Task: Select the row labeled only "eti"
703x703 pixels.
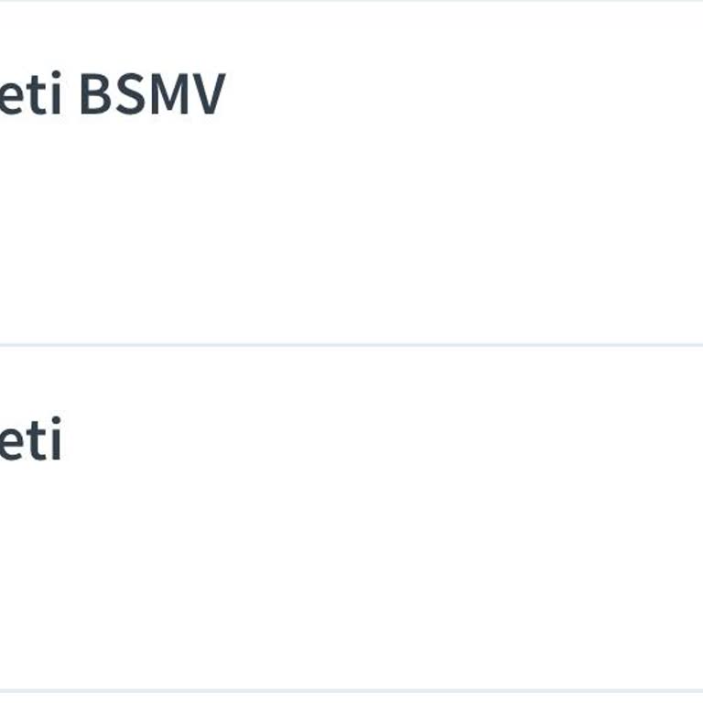Action: coord(31,441)
